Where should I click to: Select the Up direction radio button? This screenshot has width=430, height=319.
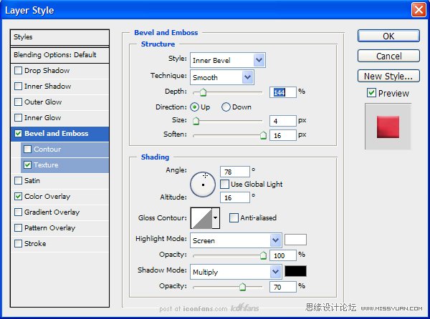[x=194, y=107]
